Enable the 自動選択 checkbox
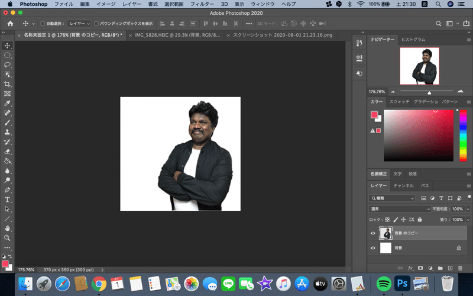The image size is (473, 296). [x=42, y=23]
